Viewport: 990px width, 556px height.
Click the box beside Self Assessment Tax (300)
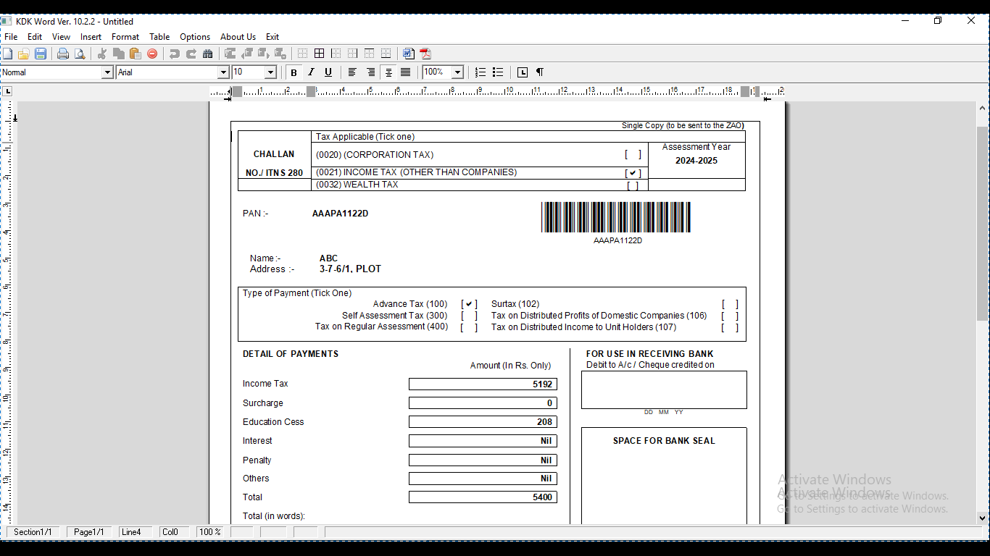[470, 316]
